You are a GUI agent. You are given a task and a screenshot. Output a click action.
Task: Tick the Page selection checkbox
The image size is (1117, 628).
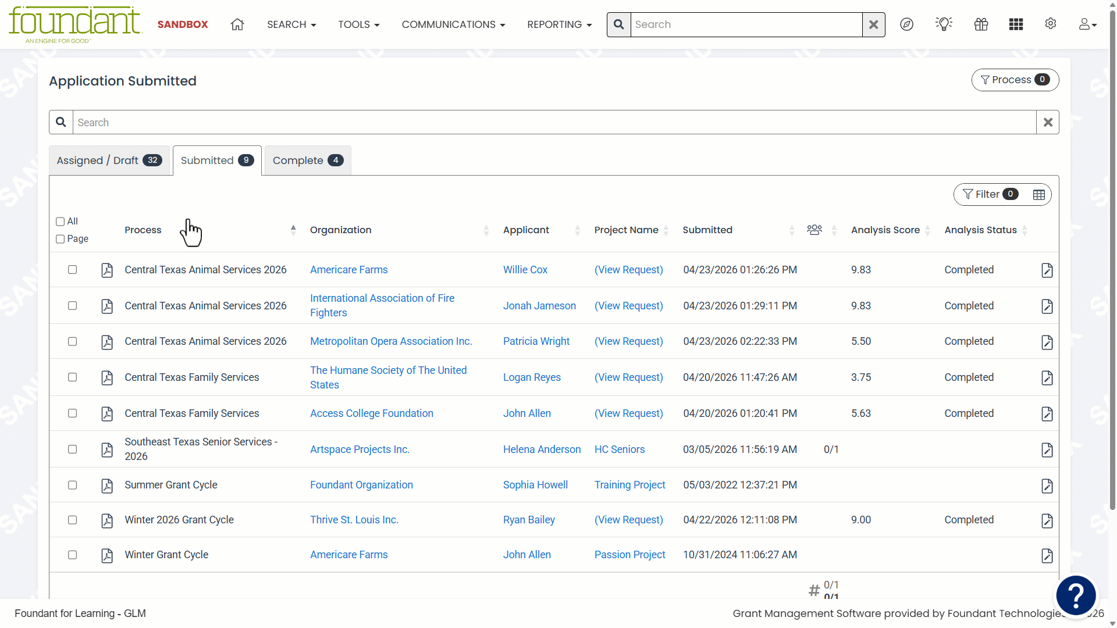click(x=60, y=239)
